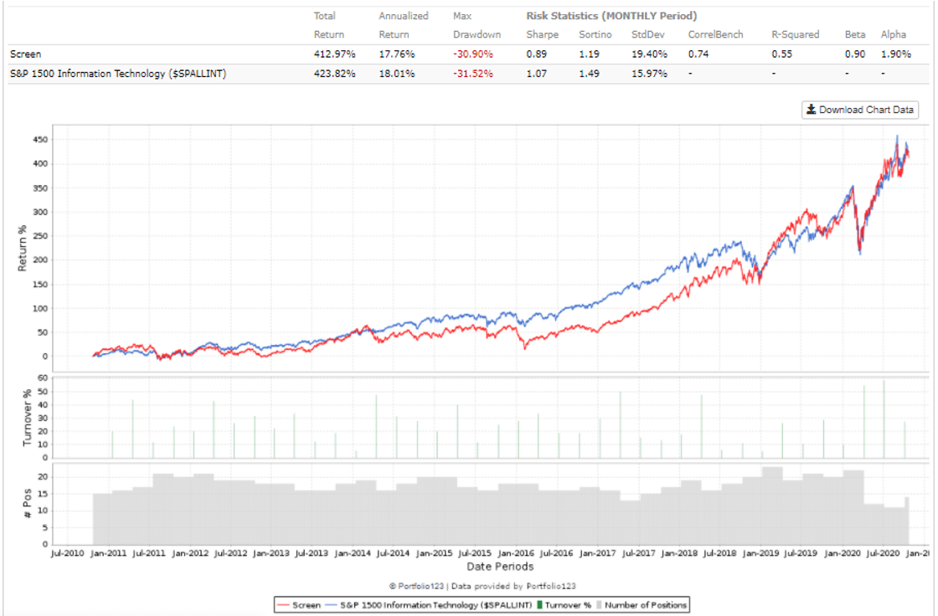Click the R-Squared column header
The width and height of the screenshot is (938, 616).
point(796,34)
